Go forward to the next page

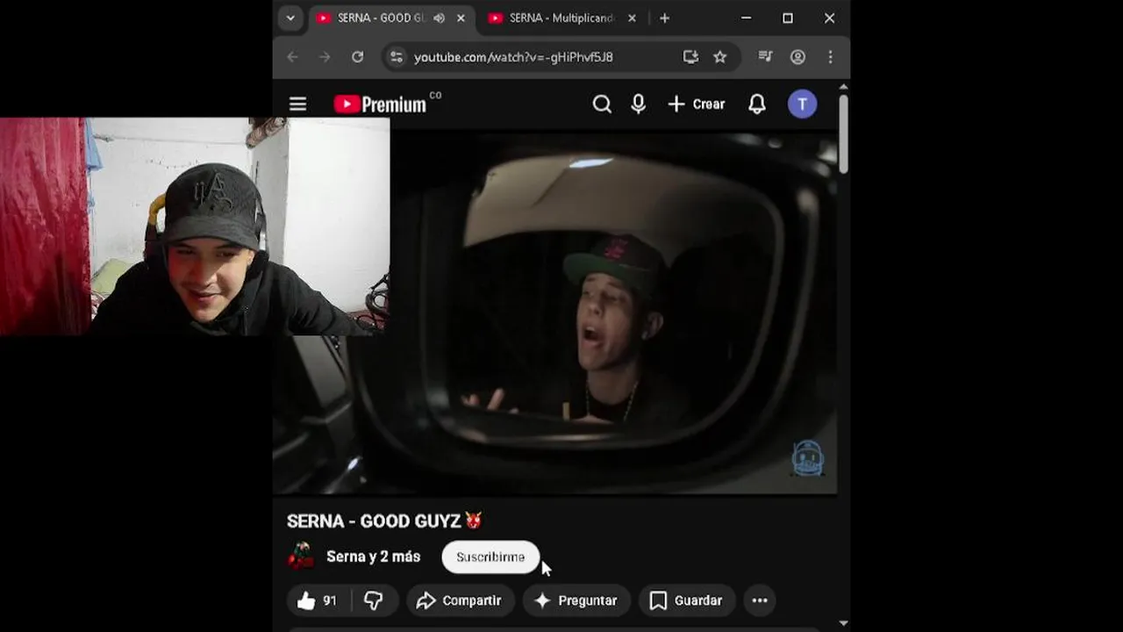[x=325, y=57]
